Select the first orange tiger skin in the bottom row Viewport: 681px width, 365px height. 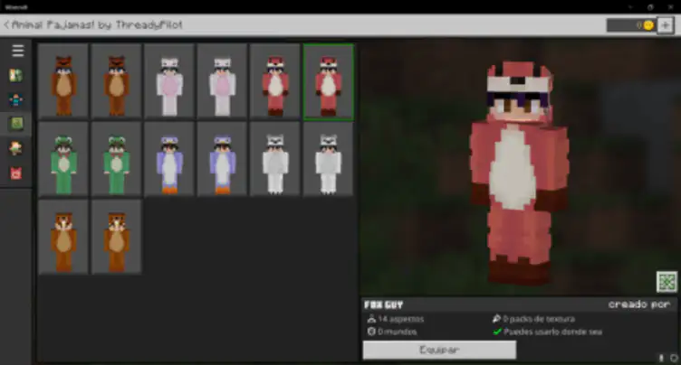tap(63, 237)
